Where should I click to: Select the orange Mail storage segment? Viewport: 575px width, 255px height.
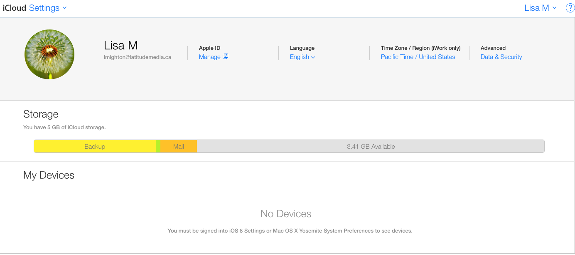click(x=179, y=146)
